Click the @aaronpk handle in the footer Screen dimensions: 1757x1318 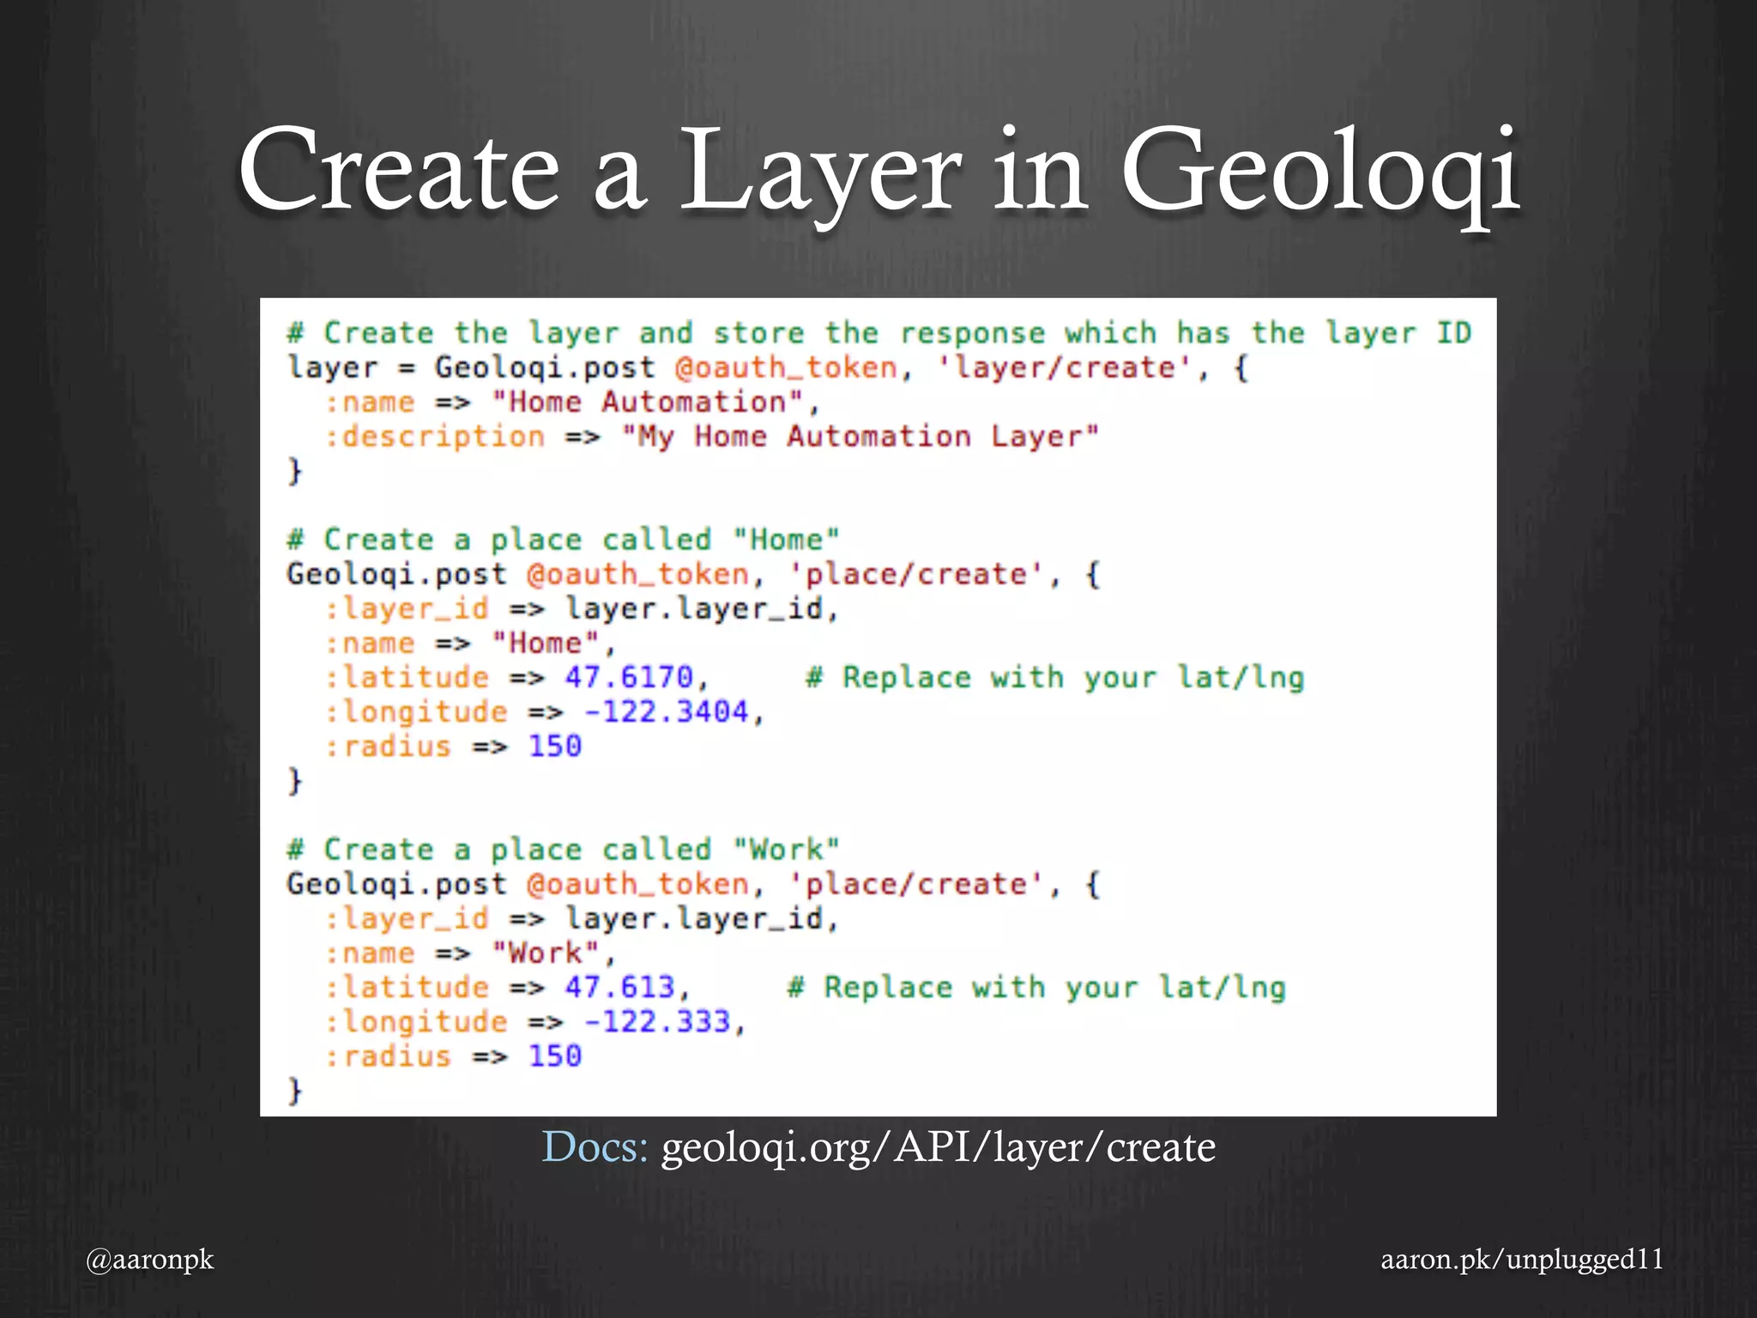tap(150, 1260)
